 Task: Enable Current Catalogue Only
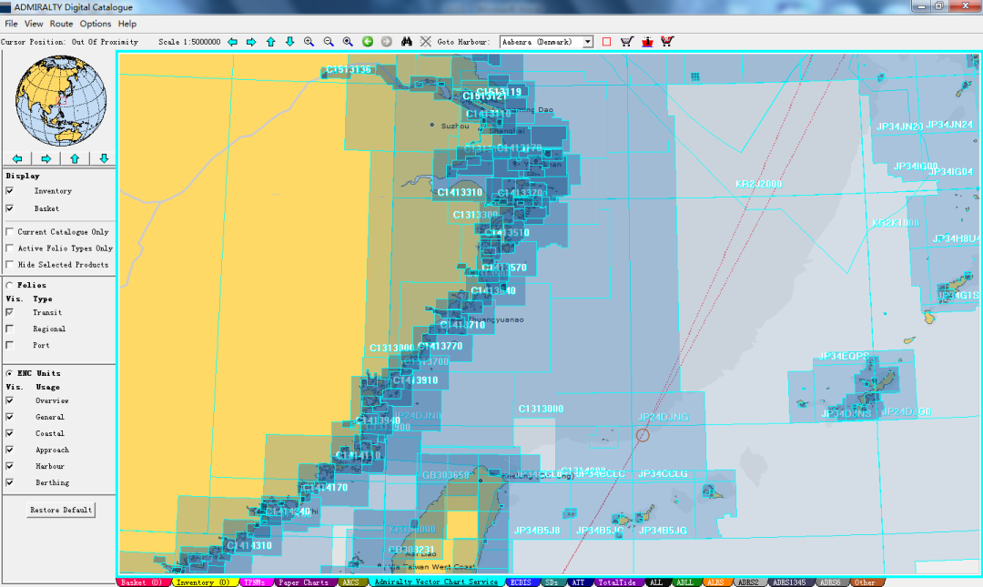pos(9,232)
